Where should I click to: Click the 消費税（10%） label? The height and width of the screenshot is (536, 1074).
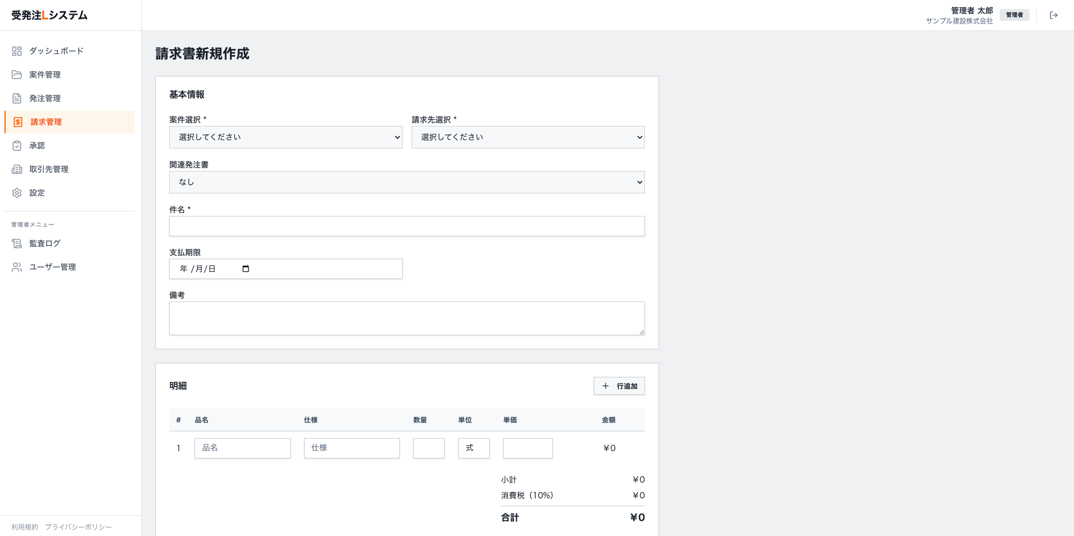coord(527,496)
